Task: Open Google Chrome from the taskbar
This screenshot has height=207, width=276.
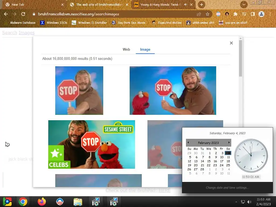Action: coord(23,202)
